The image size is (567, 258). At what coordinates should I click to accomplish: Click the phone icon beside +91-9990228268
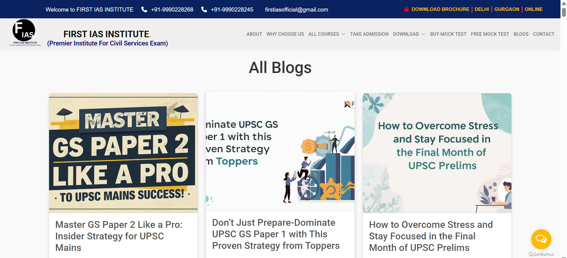(144, 9)
